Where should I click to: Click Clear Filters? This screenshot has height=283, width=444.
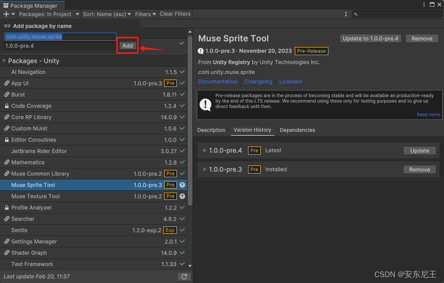(175, 14)
